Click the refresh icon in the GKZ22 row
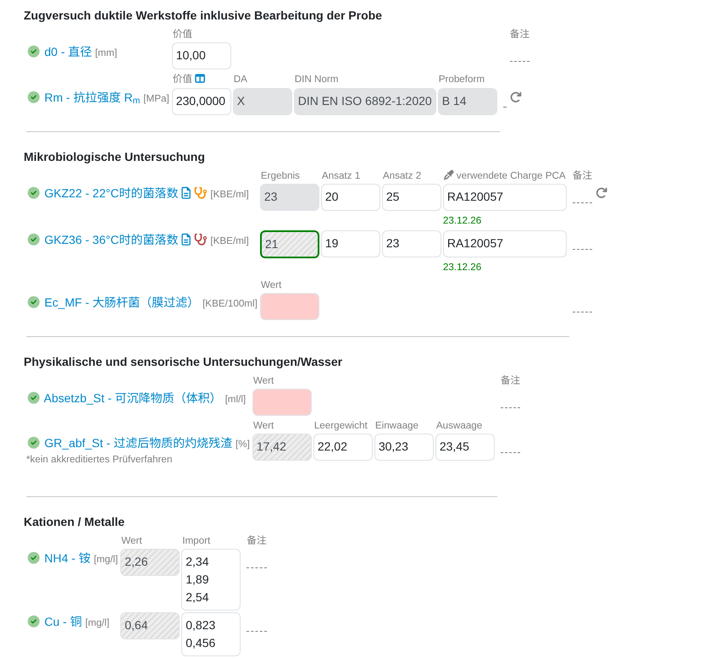 [601, 193]
